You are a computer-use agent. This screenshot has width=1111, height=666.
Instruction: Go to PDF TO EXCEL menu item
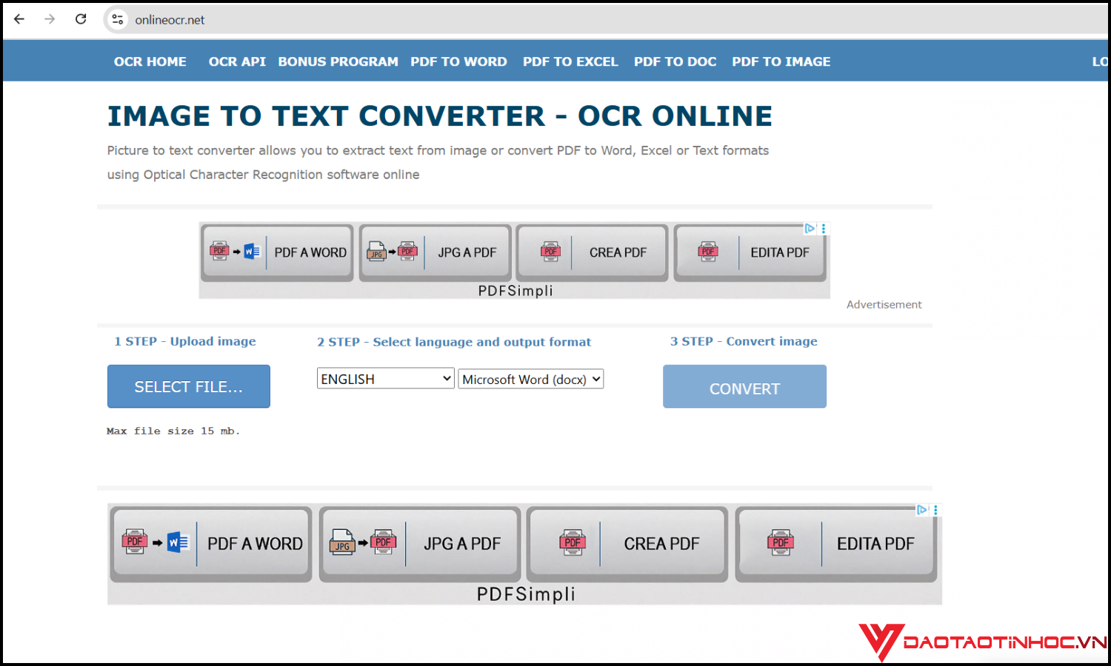pyautogui.click(x=570, y=61)
